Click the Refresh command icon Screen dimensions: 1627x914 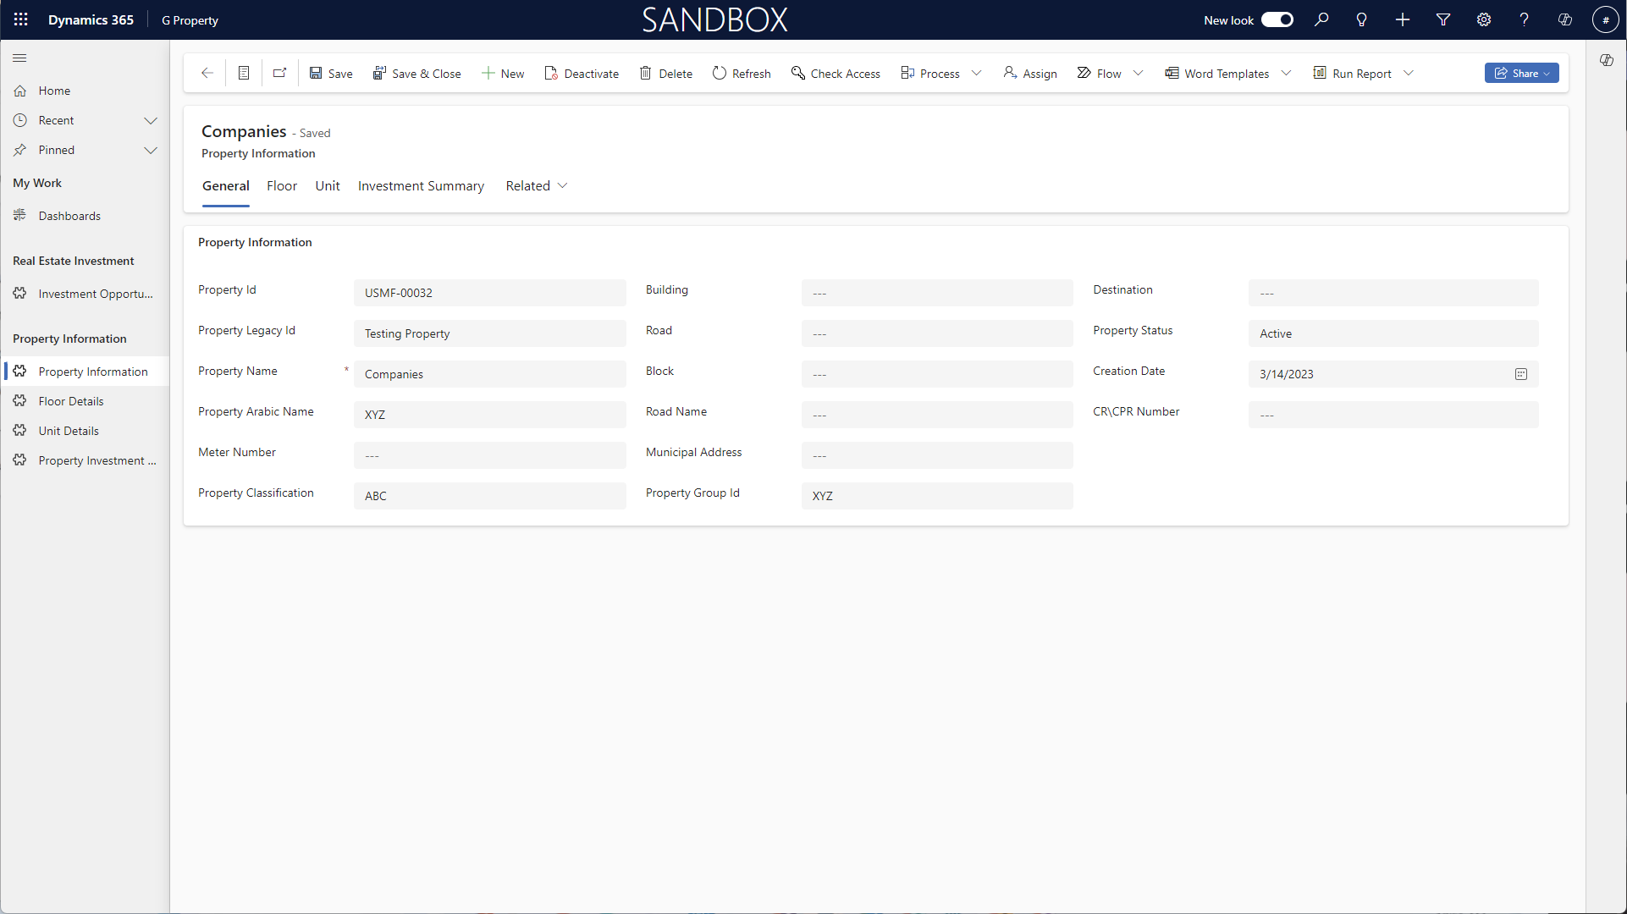(720, 74)
